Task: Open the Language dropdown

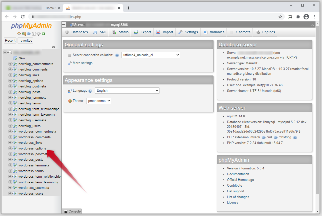Action: (127, 91)
